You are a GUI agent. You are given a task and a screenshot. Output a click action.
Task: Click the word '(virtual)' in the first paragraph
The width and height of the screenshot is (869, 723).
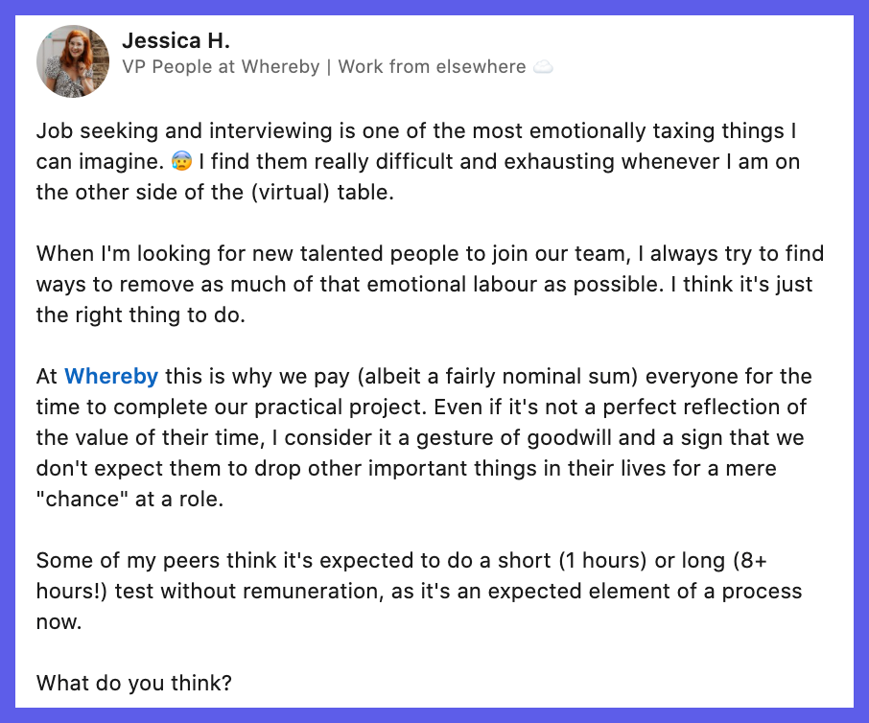click(x=291, y=193)
